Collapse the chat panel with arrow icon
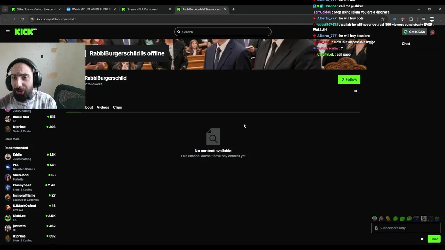The height and width of the screenshot is (250, 445). point(371,44)
